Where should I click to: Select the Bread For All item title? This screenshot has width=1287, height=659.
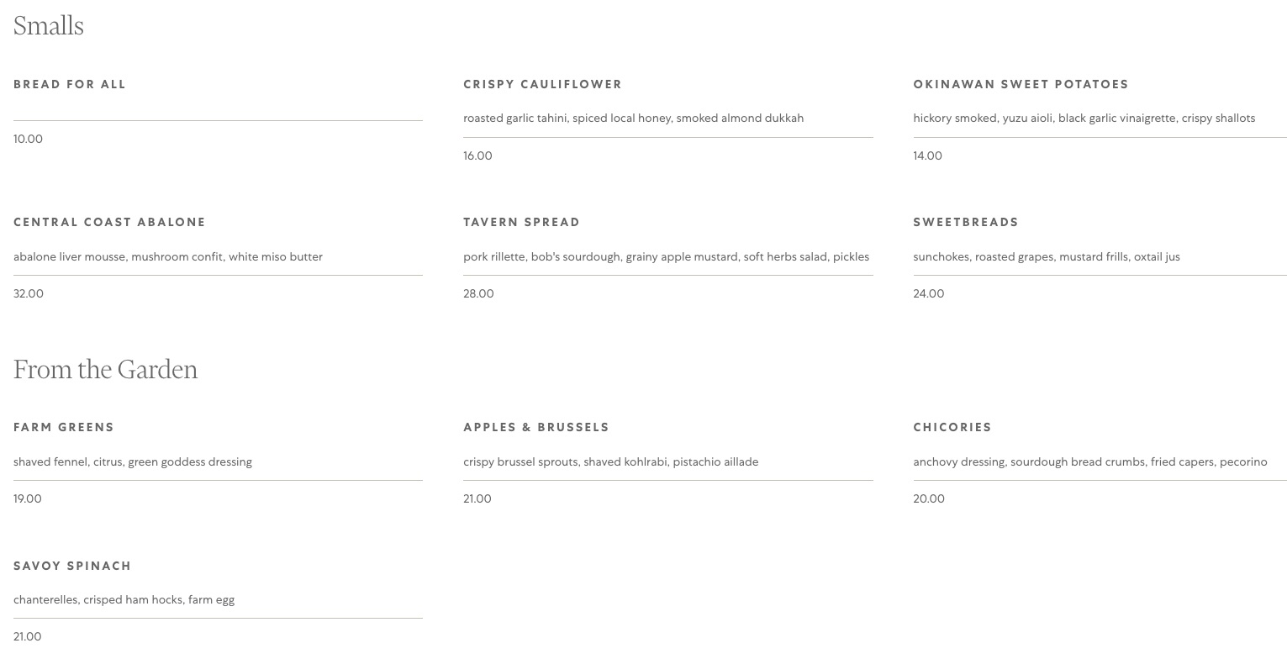click(x=70, y=84)
